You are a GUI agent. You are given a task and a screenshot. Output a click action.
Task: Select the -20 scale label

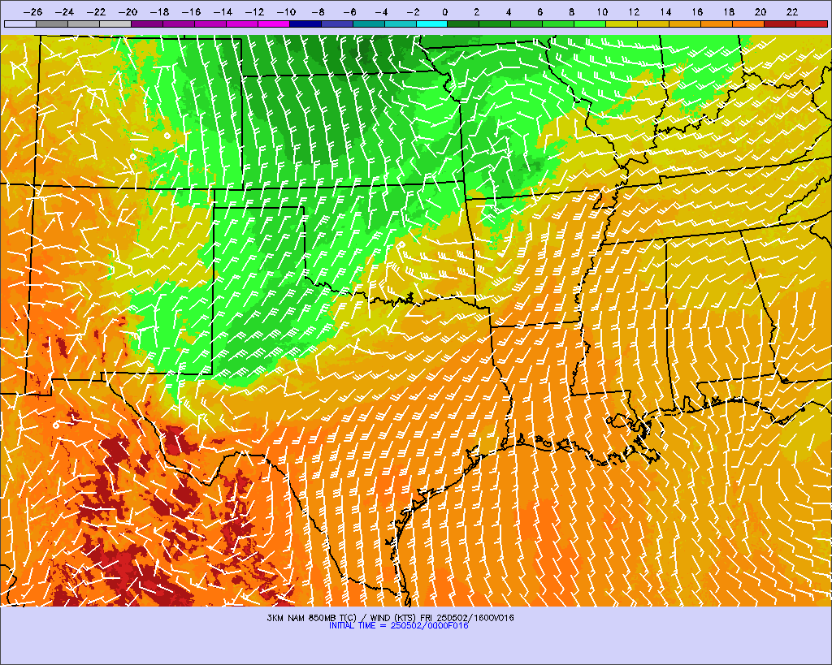(x=128, y=12)
